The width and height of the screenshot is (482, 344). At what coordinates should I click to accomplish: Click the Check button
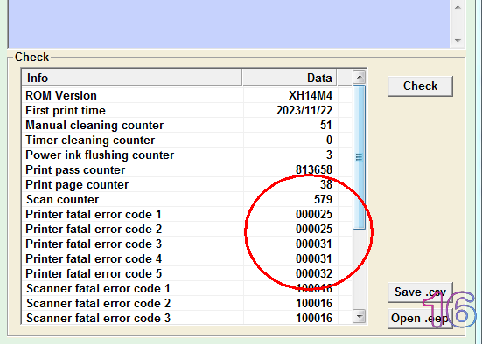click(x=420, y=86)
